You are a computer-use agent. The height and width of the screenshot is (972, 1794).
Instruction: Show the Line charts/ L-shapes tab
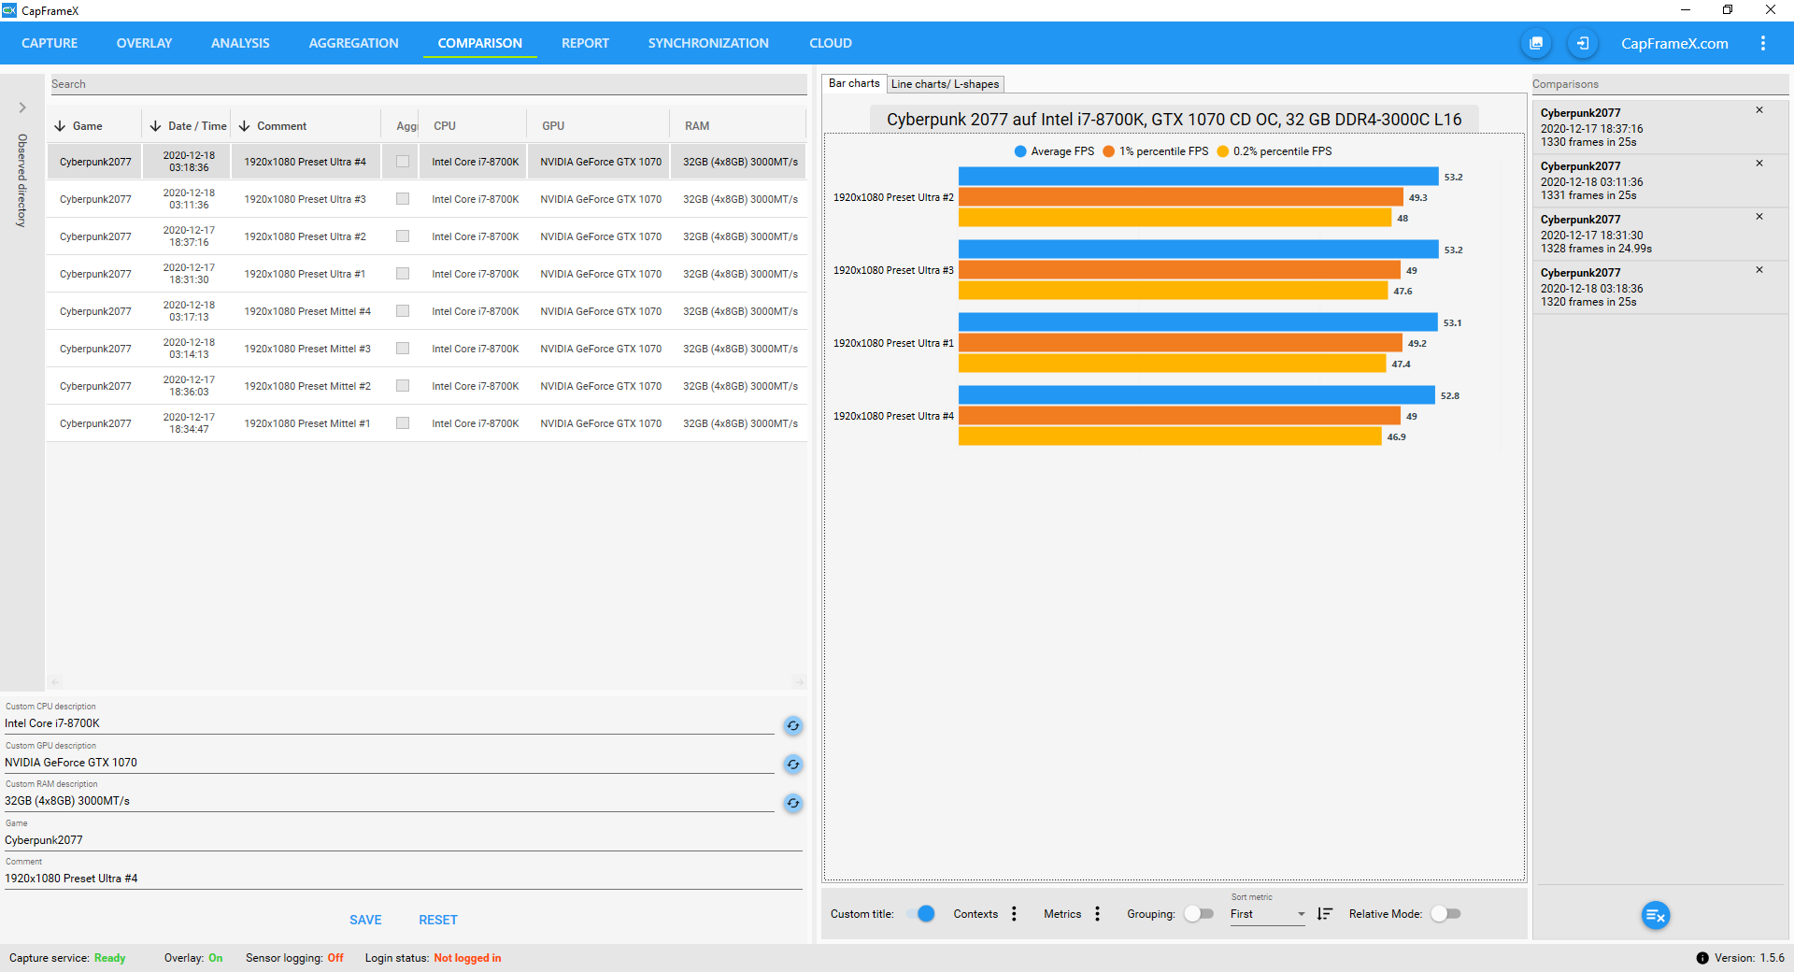[945, 84]
